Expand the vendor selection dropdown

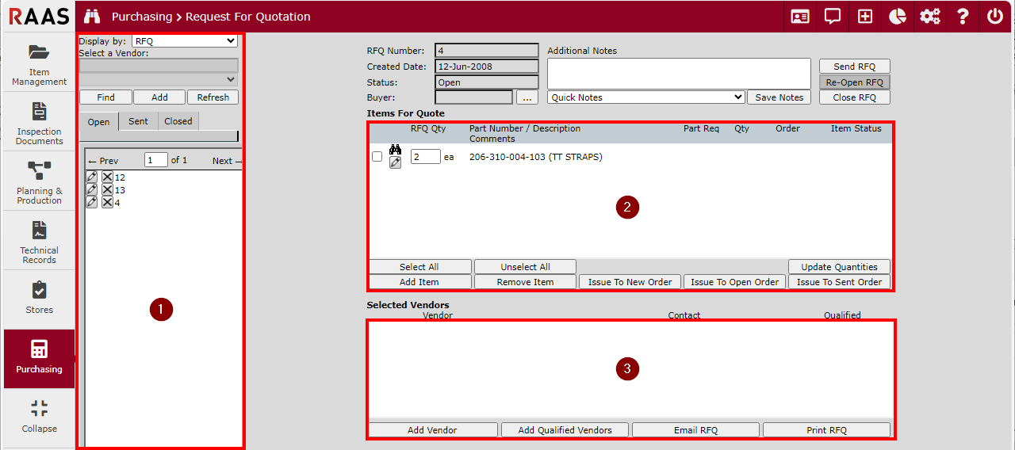point(159,80)
